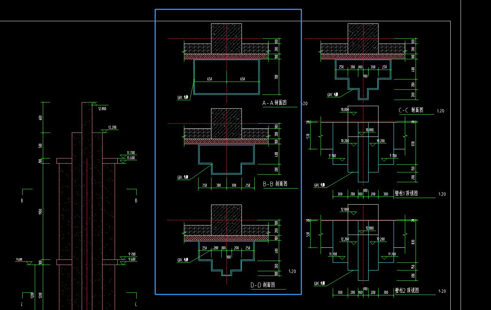Select the 1:20 scale beside C-C title

pyautogui.click(x=440, y=111)
